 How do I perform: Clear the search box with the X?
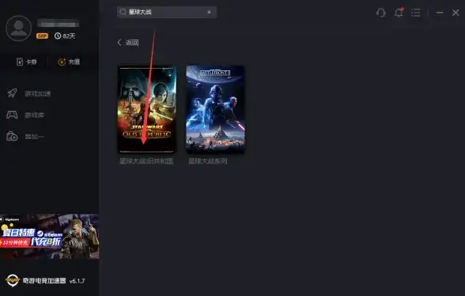(x=209, y=12)
